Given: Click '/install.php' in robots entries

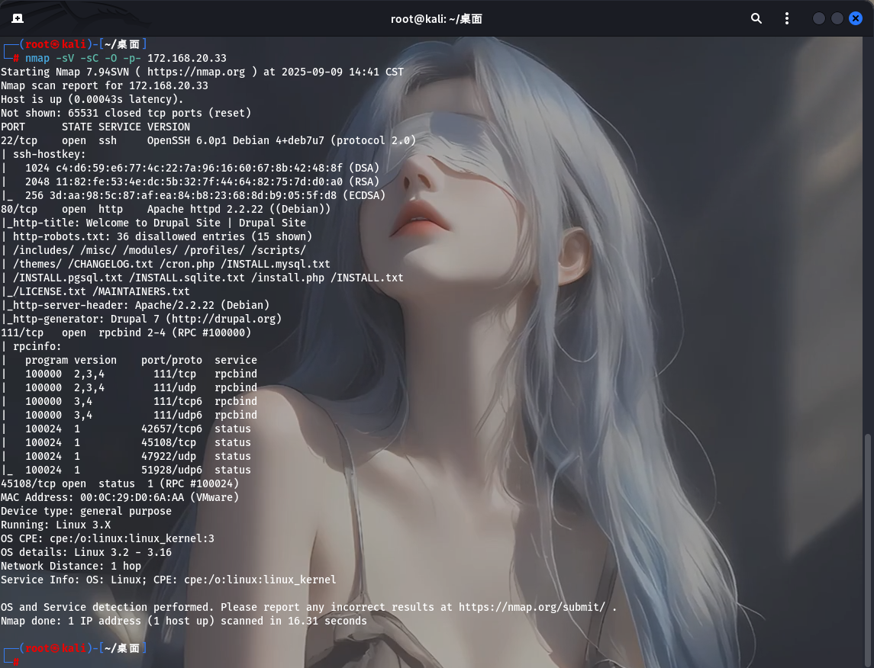Looking at the screenshot, I should tap(288, 278).
